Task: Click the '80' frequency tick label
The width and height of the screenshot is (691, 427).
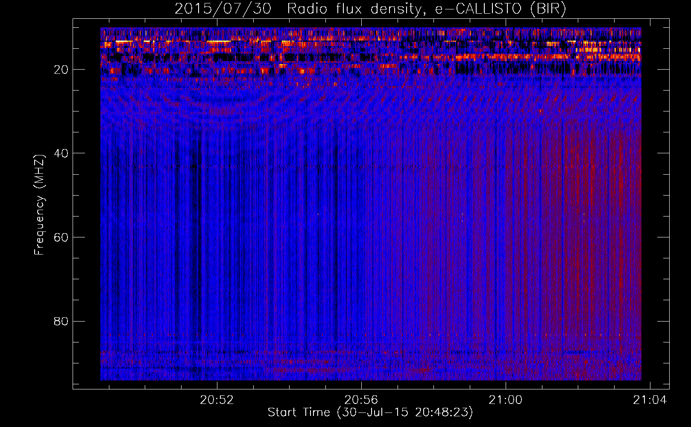Action: point(61,321)
